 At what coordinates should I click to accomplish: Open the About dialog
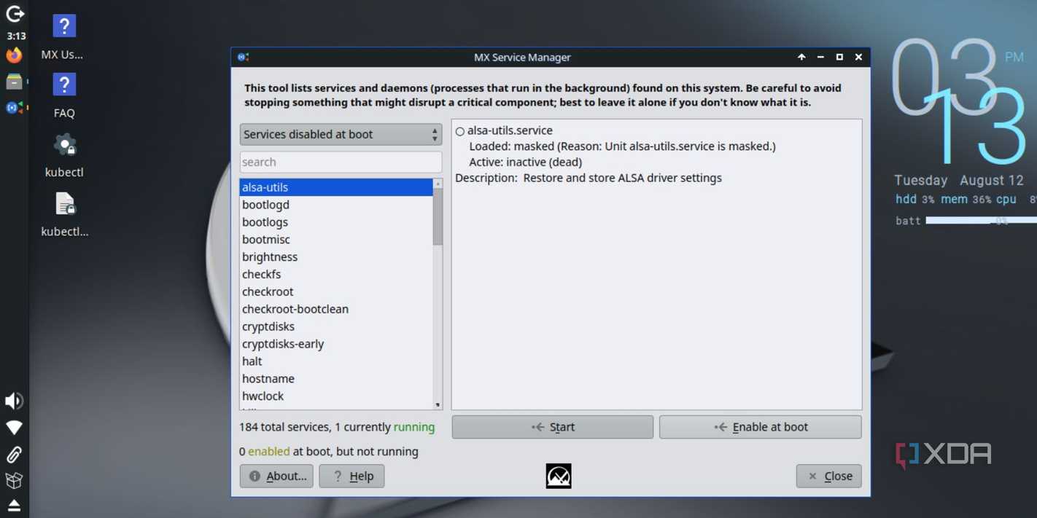(x=276, y=476)
